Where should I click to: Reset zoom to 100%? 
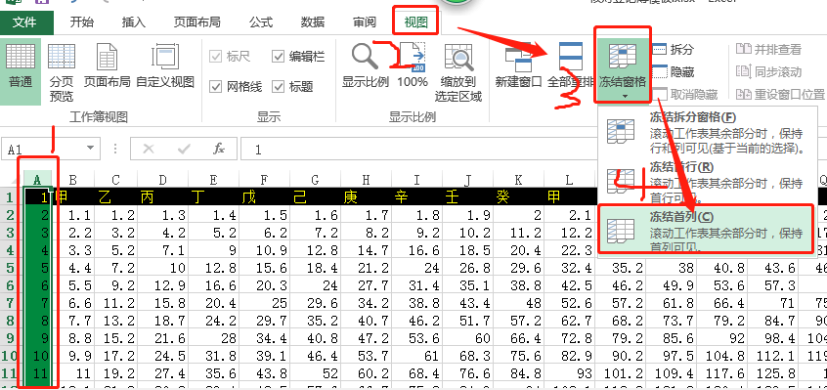tap(413, 65)
